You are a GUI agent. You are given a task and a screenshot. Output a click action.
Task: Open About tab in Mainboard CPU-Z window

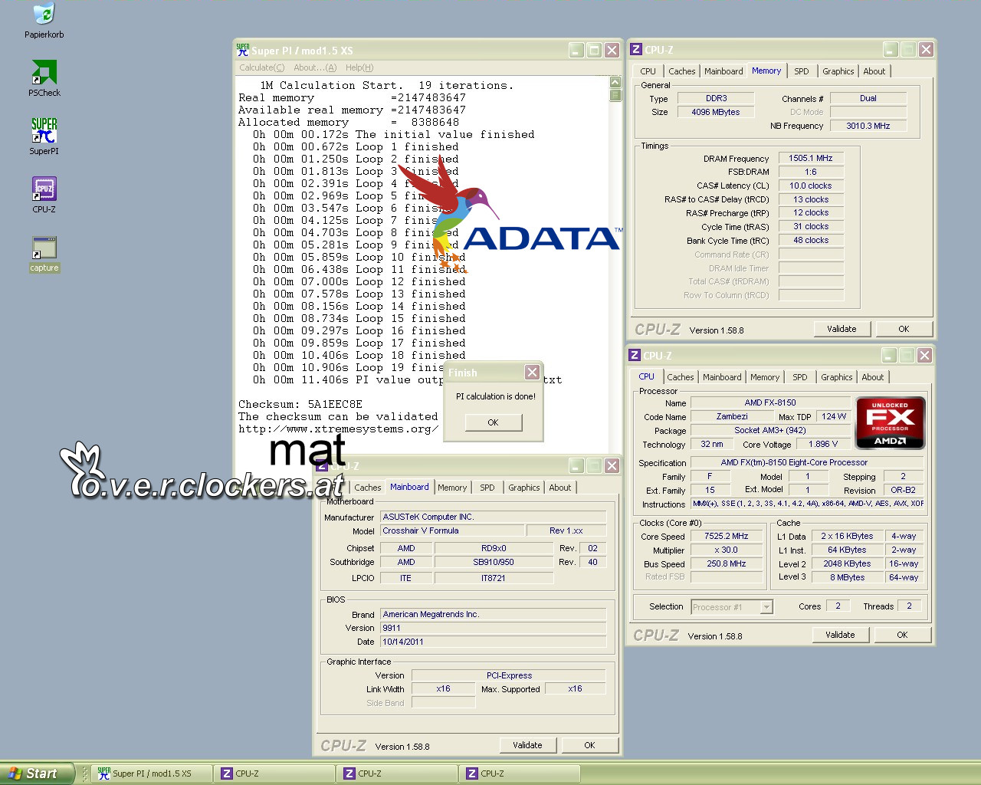(560, 488)
